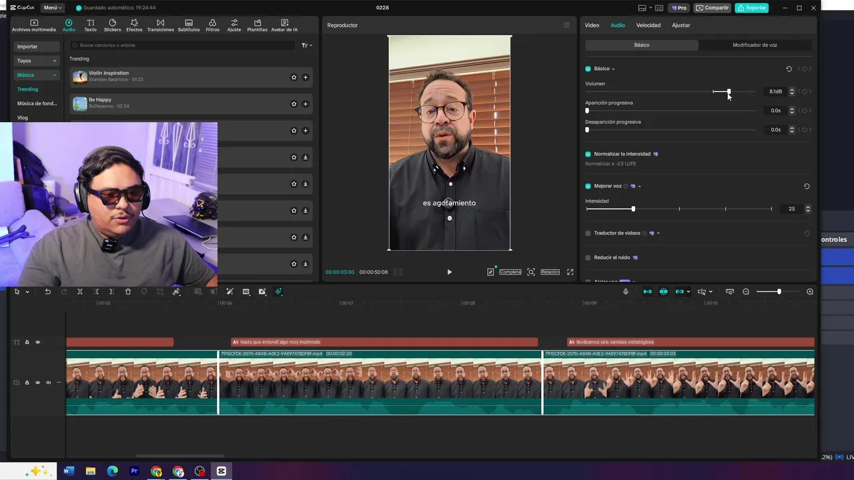Undo the last timeline edit
Screen dimensions: 854x480
point(48,291)
